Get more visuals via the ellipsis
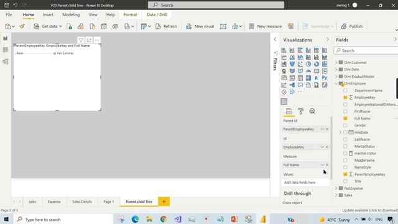 point(300,91)
